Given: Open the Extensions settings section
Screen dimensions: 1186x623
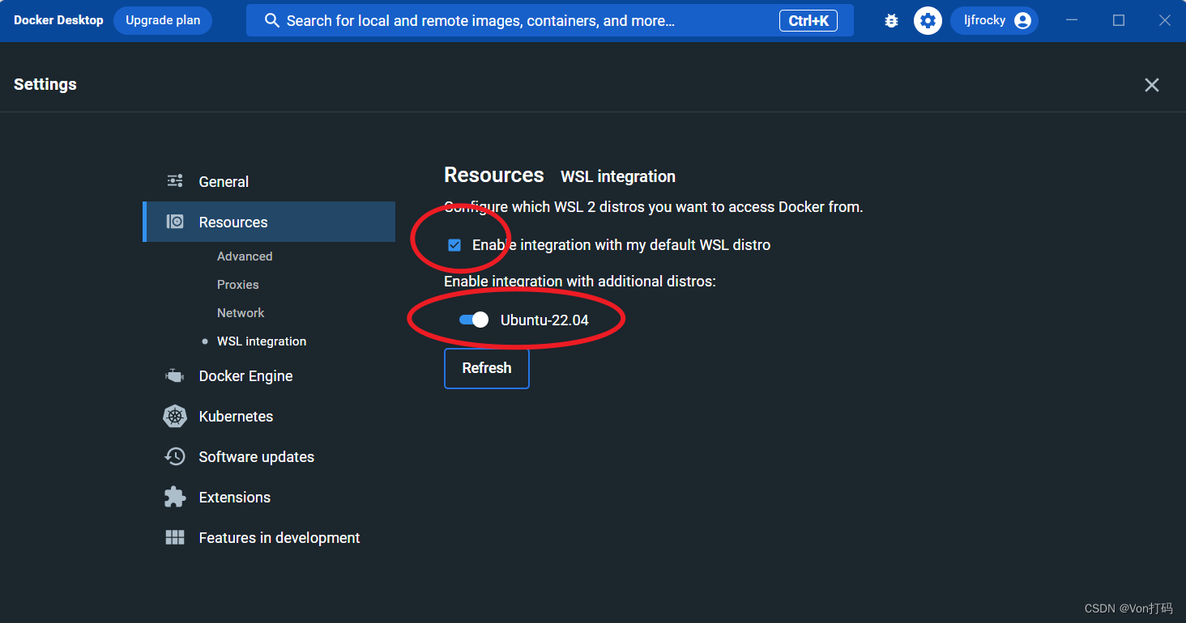Looking at the screenshot, I should [269, 497].
